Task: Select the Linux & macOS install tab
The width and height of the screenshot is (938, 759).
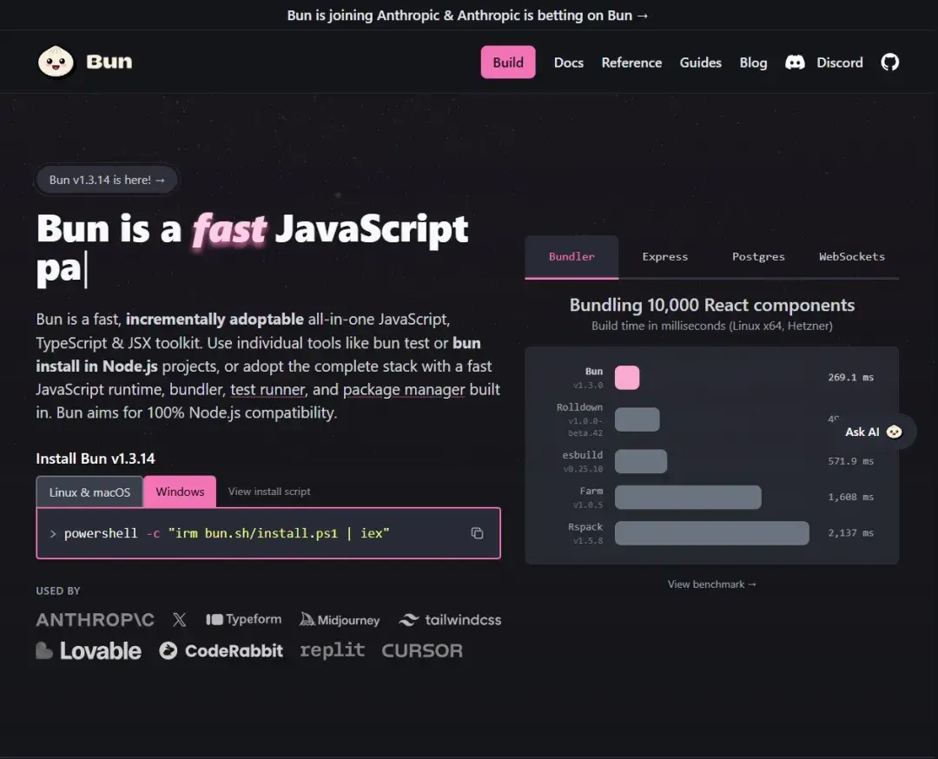Action: [89, 492]
